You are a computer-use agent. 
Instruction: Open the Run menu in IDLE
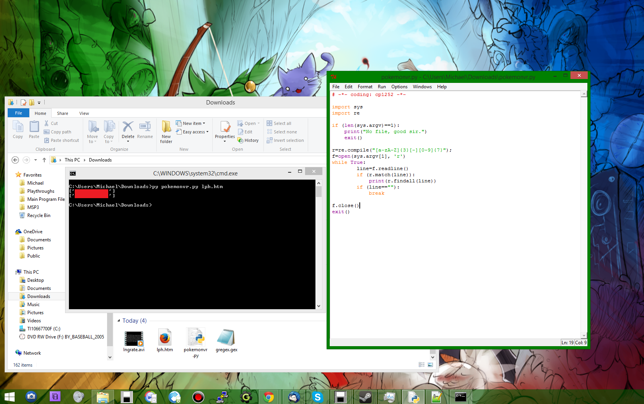pos(381,87)
